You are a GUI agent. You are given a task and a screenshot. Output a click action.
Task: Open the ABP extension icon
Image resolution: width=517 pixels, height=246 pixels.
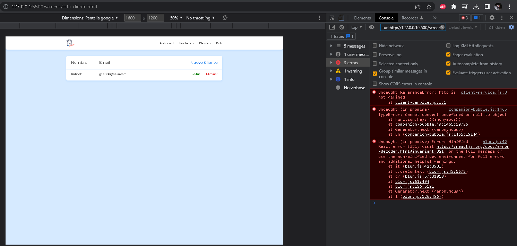pyautogui.click(x=443, y=7)
